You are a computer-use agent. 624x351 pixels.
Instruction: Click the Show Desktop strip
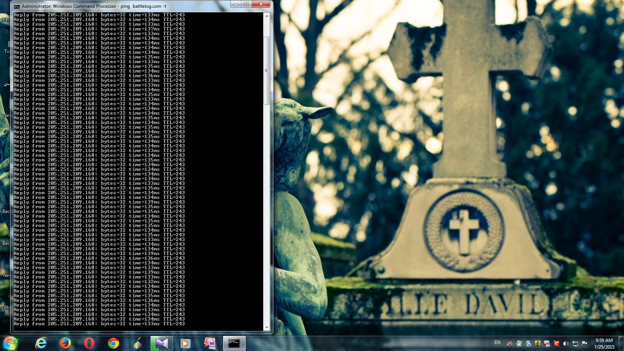click(x=621, y=343)
